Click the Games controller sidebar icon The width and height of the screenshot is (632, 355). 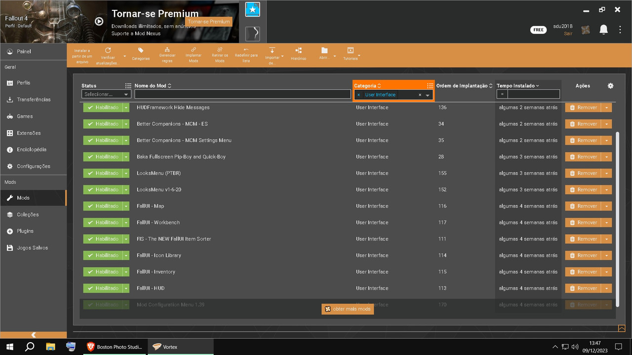9,116
